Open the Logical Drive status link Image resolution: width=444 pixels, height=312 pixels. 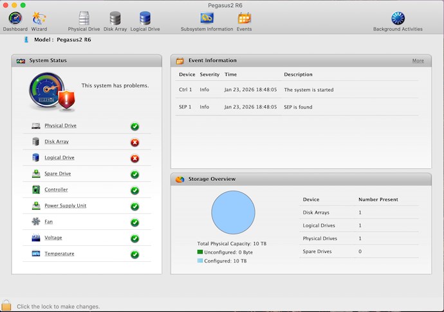click(x=59, y=158)
